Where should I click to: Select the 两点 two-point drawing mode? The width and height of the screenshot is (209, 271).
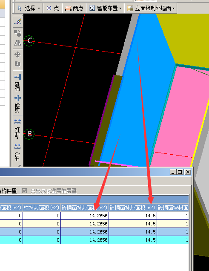74,8
